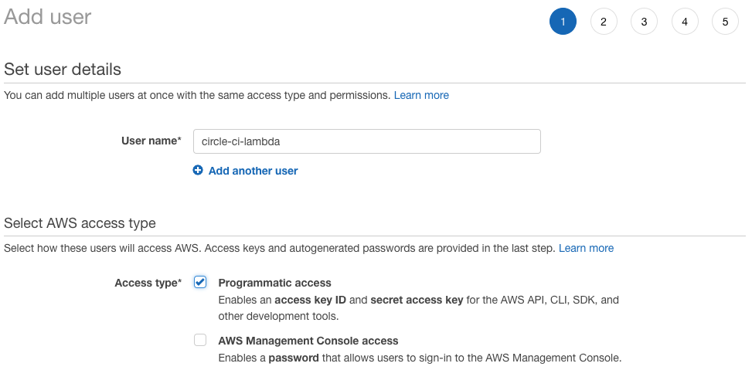This screenshot has height=370, width=752.
Task: Click the plus icon beside Add another user
Action: pos(198,170)
